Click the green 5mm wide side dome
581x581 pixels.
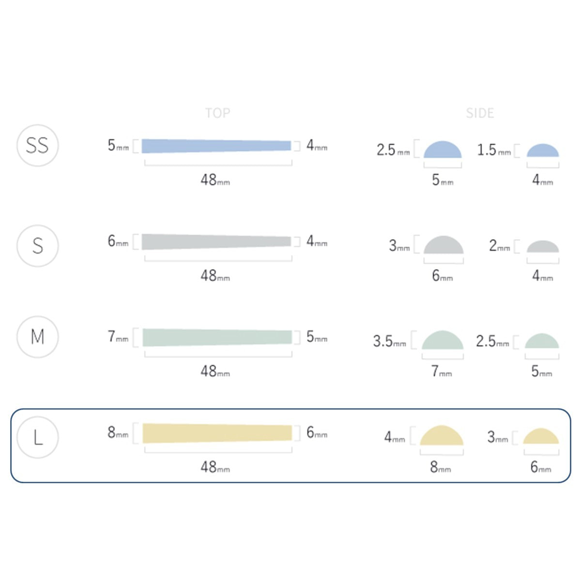pos(542,342)
